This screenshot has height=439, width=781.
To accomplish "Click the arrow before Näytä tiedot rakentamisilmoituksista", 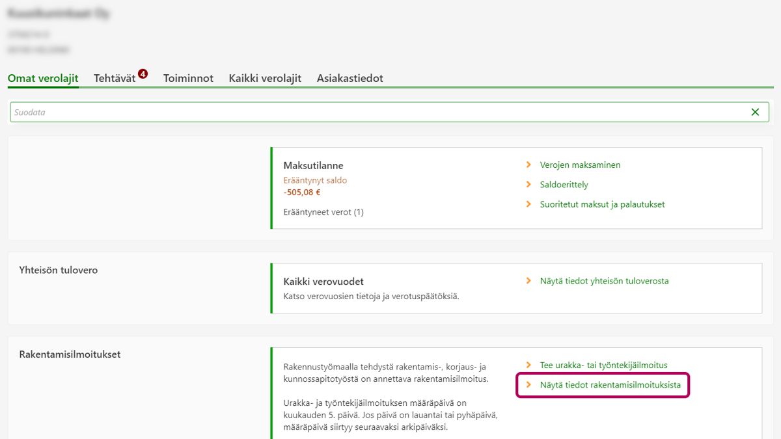I will pos(529,385).
